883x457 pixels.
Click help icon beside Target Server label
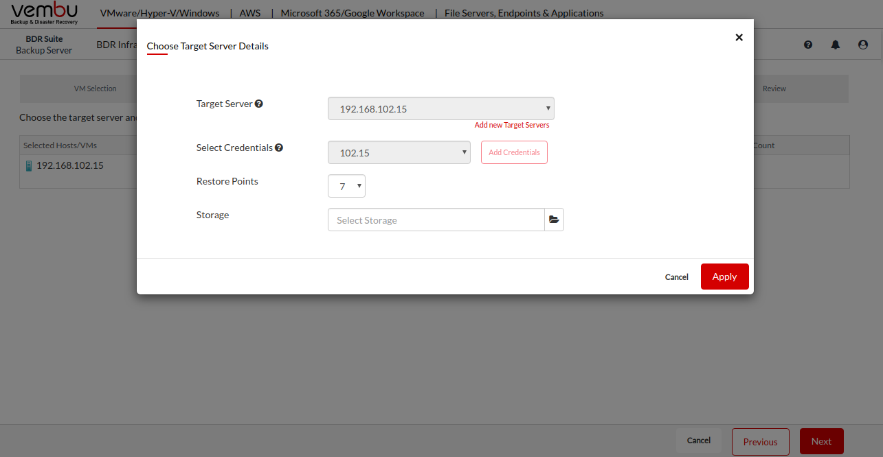[x=259, y=104]
